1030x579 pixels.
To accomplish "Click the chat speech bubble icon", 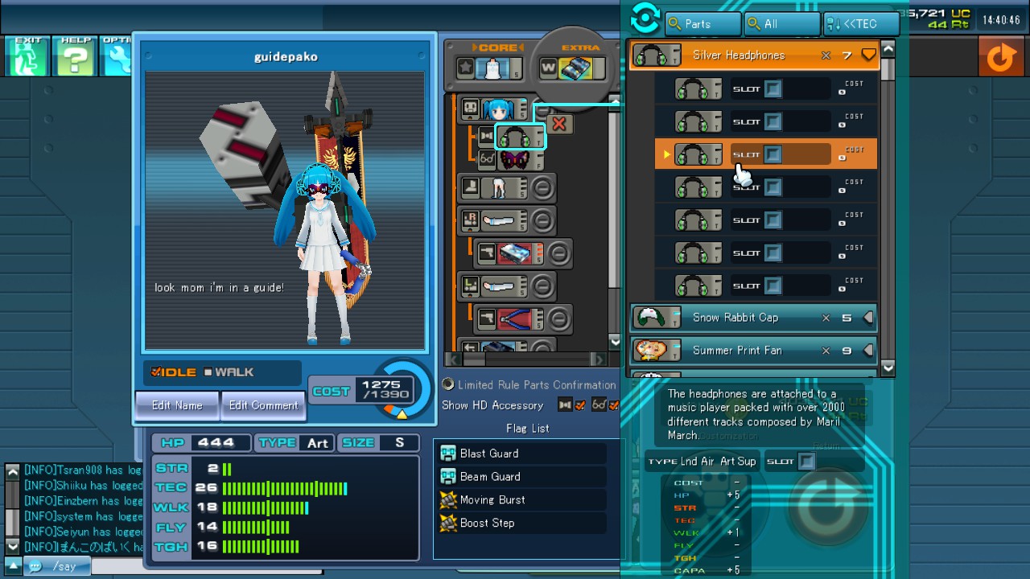I will pos(35,566).
